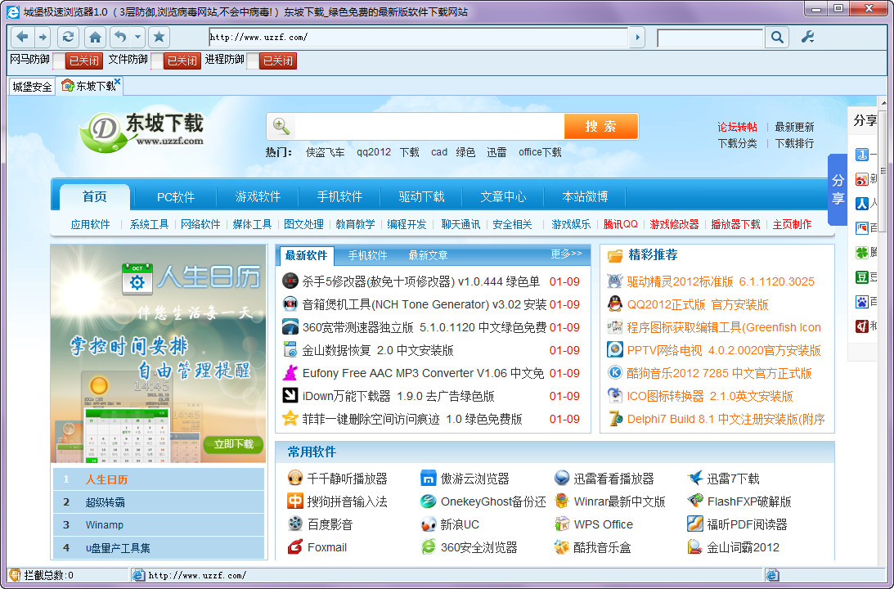Click the 搜狗拼音输入法 icon

(x=294, y=501)
